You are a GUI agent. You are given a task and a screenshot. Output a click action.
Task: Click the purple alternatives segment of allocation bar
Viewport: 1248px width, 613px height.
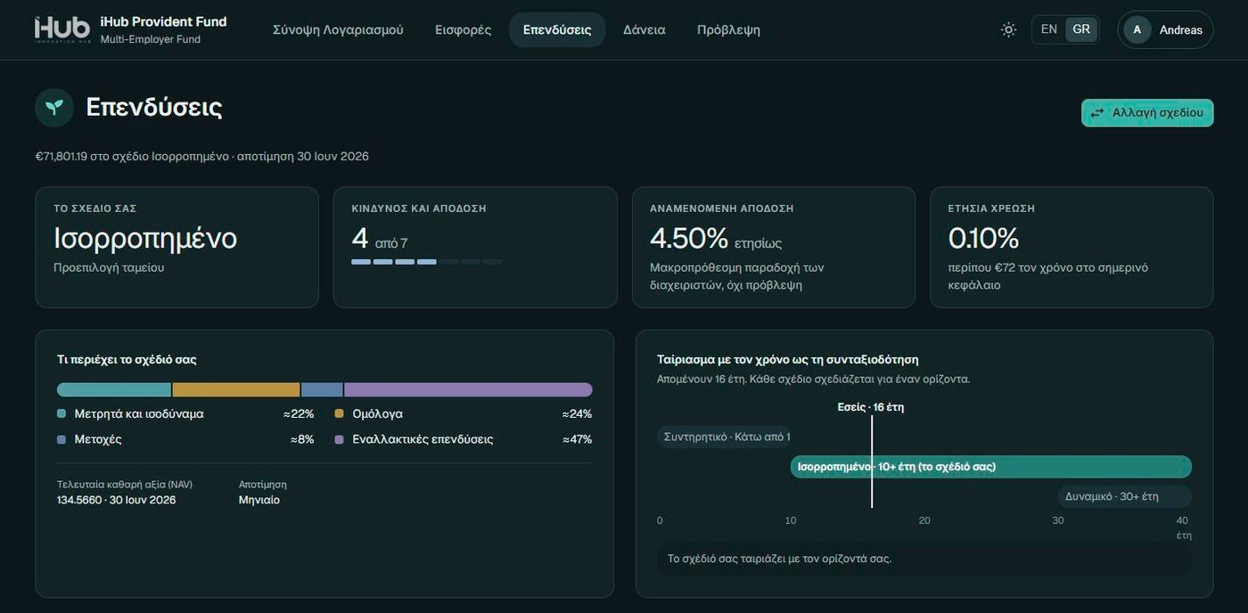click(468, 389)
